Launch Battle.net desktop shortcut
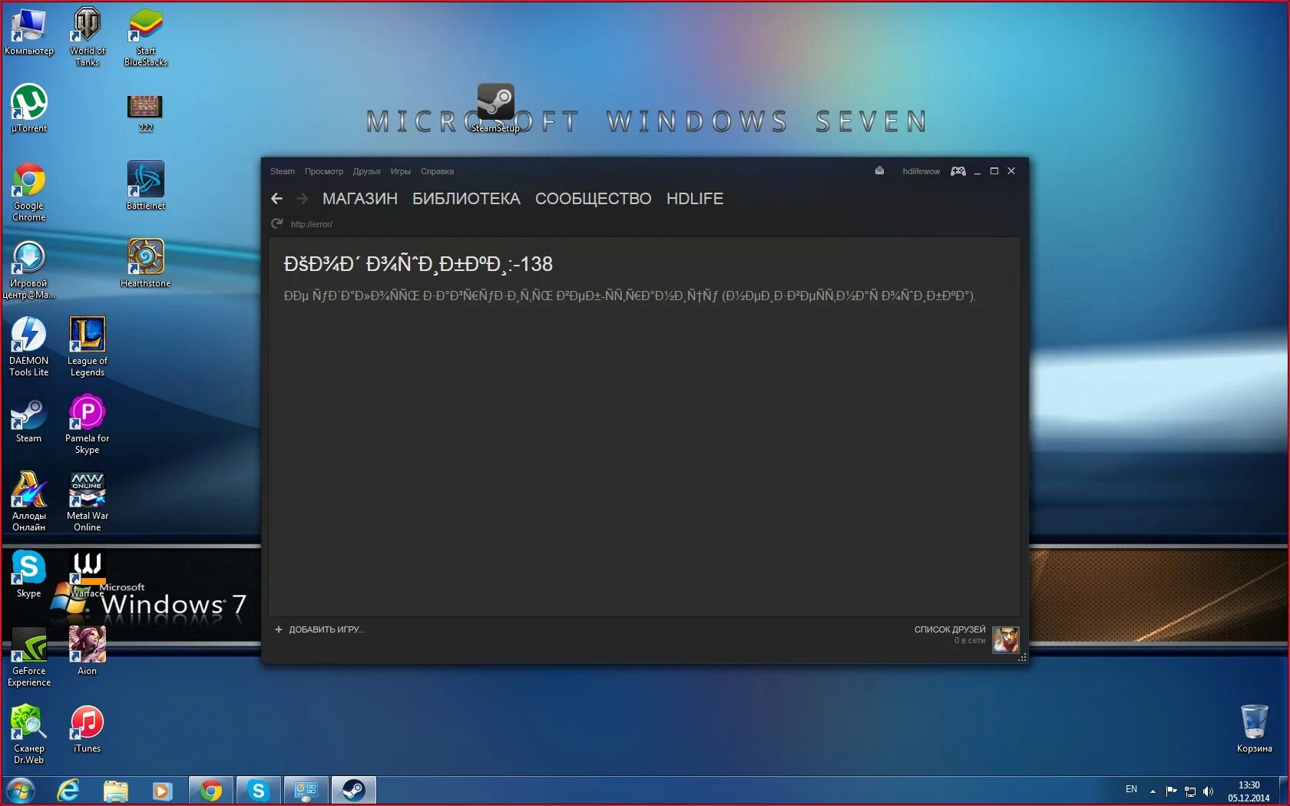The width and height of the screenshot is (1290, 806). coord(145,186)
